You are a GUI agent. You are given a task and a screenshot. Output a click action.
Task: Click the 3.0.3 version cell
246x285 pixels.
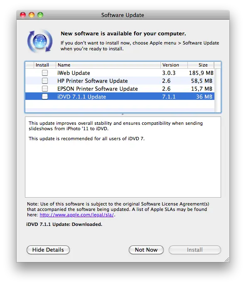click(169, 73)
